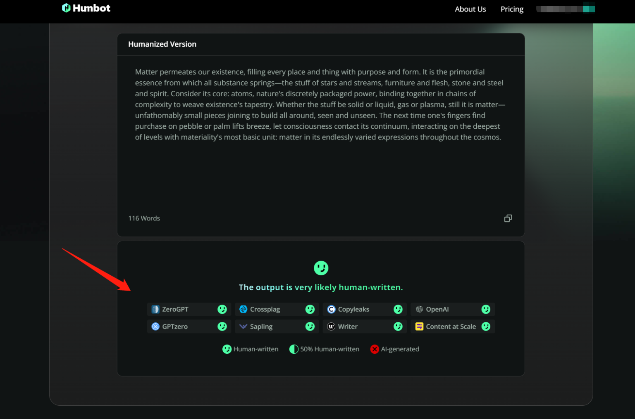Open the About Us page
Screen dimensions: 635x419
470,9
